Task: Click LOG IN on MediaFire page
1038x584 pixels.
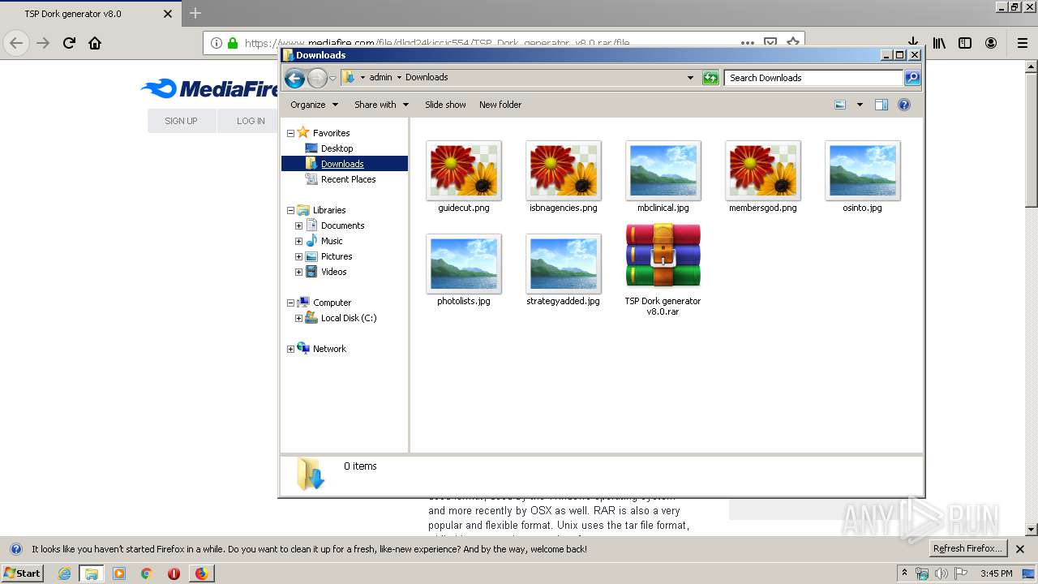Action: click(251, 121)
